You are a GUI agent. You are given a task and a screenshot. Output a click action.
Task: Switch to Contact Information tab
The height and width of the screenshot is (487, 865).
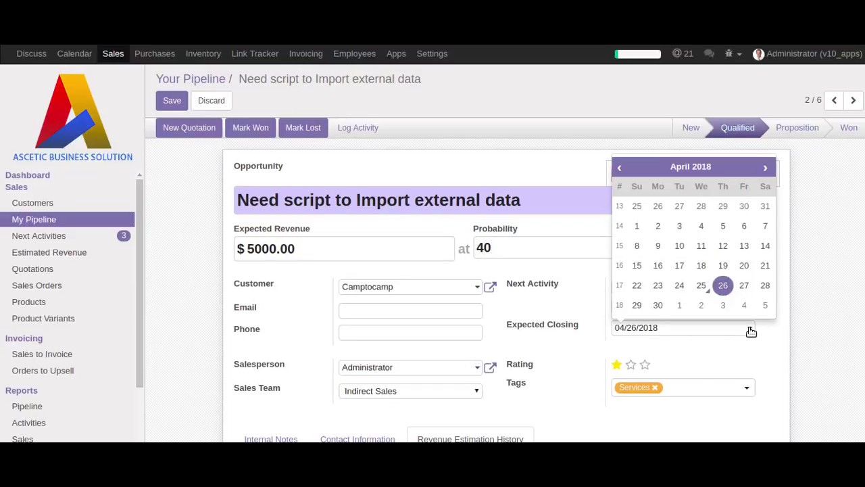357,438
